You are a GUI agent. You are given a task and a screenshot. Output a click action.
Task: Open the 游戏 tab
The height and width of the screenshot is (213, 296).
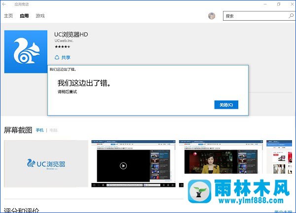point(40,16)
